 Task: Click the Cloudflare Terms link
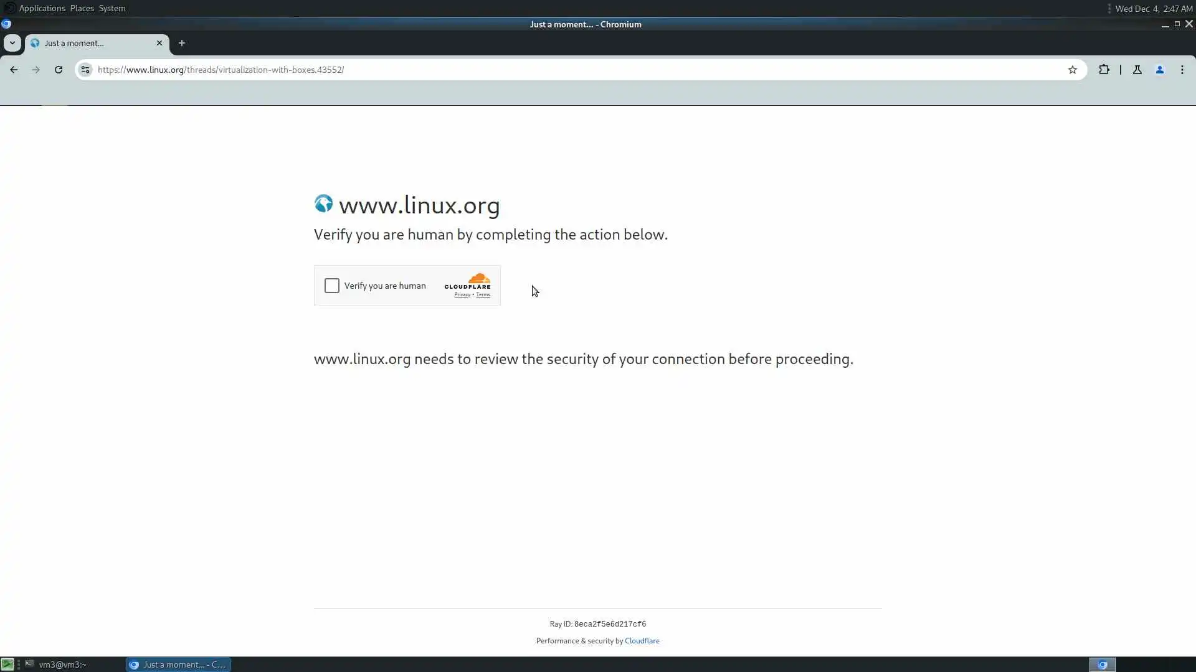tap(483, 295)
